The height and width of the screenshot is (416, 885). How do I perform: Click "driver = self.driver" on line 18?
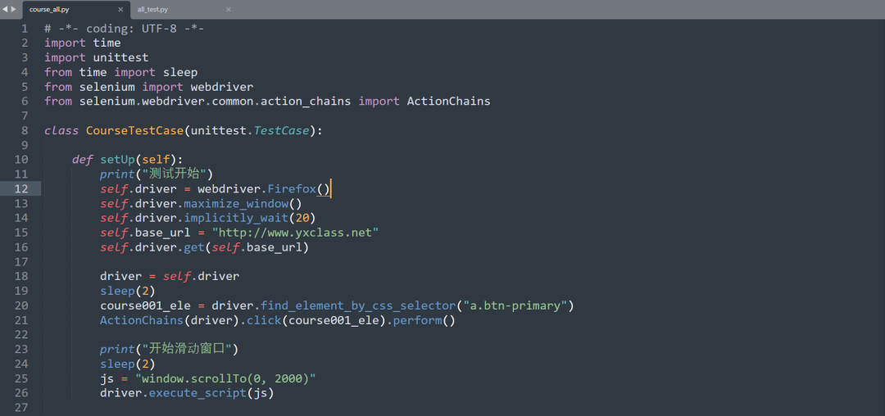[x=170, y=276]
